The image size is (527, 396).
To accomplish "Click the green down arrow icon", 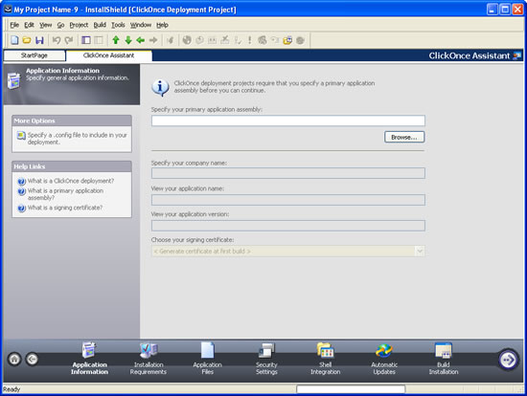I will (128, 40).
